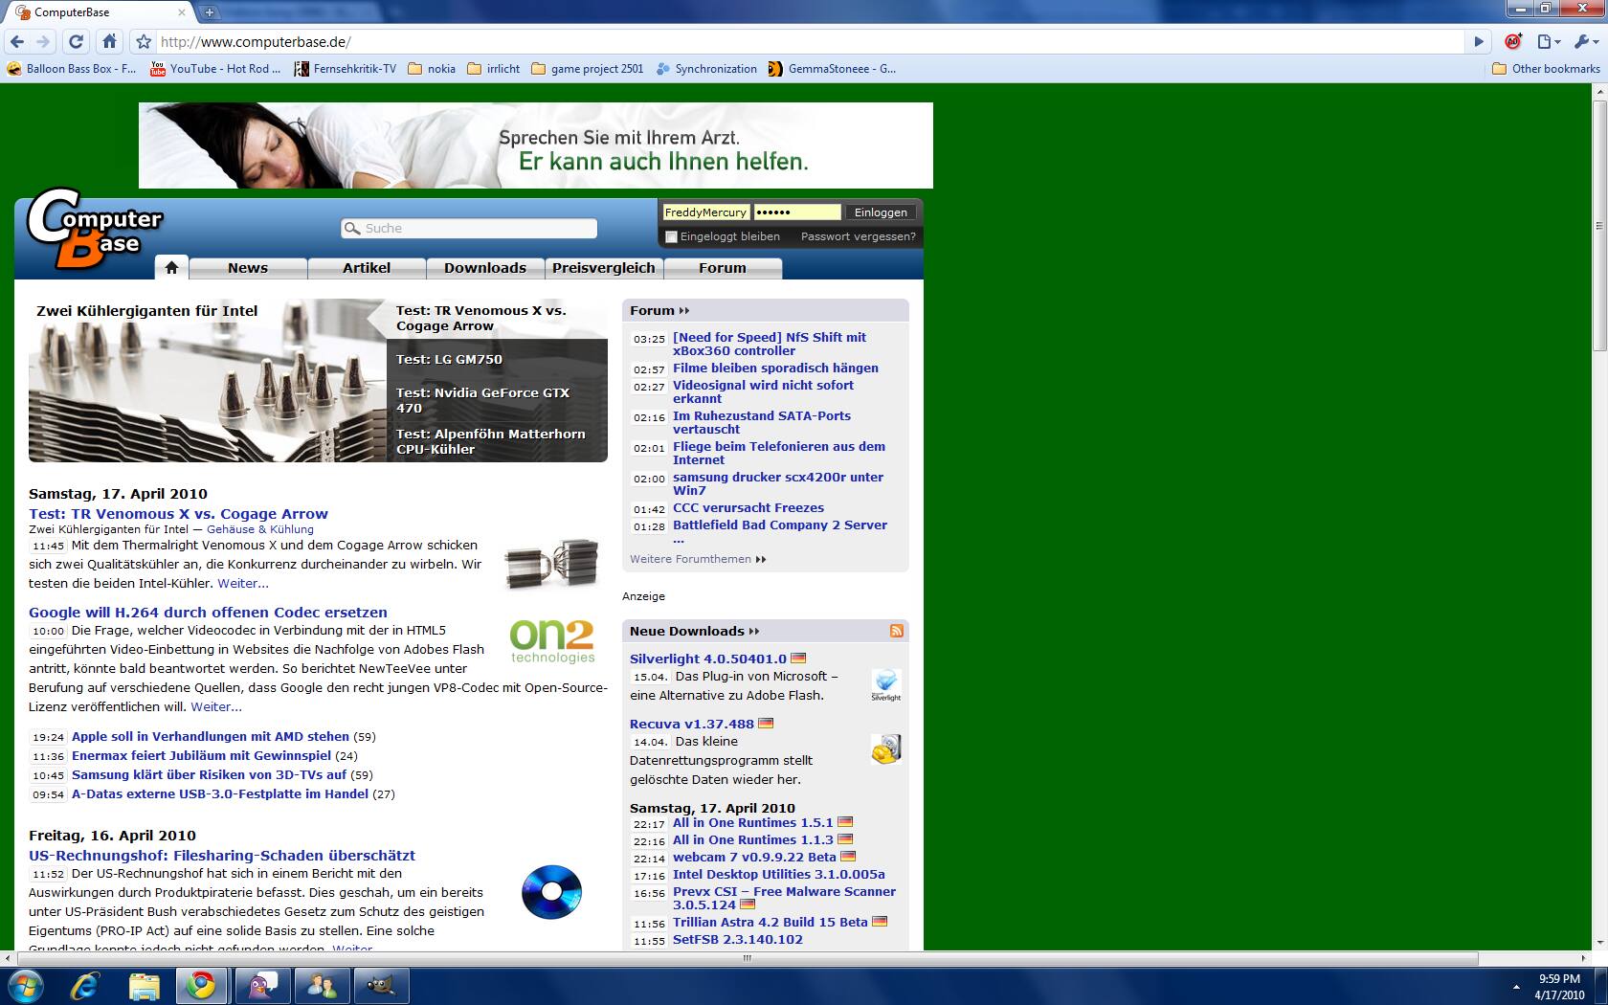Select the Forum navigation tab
1608x1005 pixels.
(x=723, y=268)
